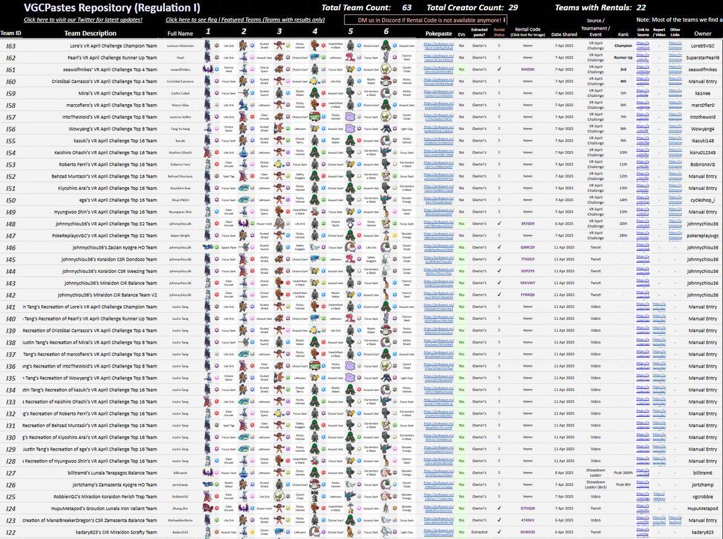The height and width of the screenshot is (539, 723).
Task: Click slot 1 Pokémon sprite in row I63
Action: 208,46
